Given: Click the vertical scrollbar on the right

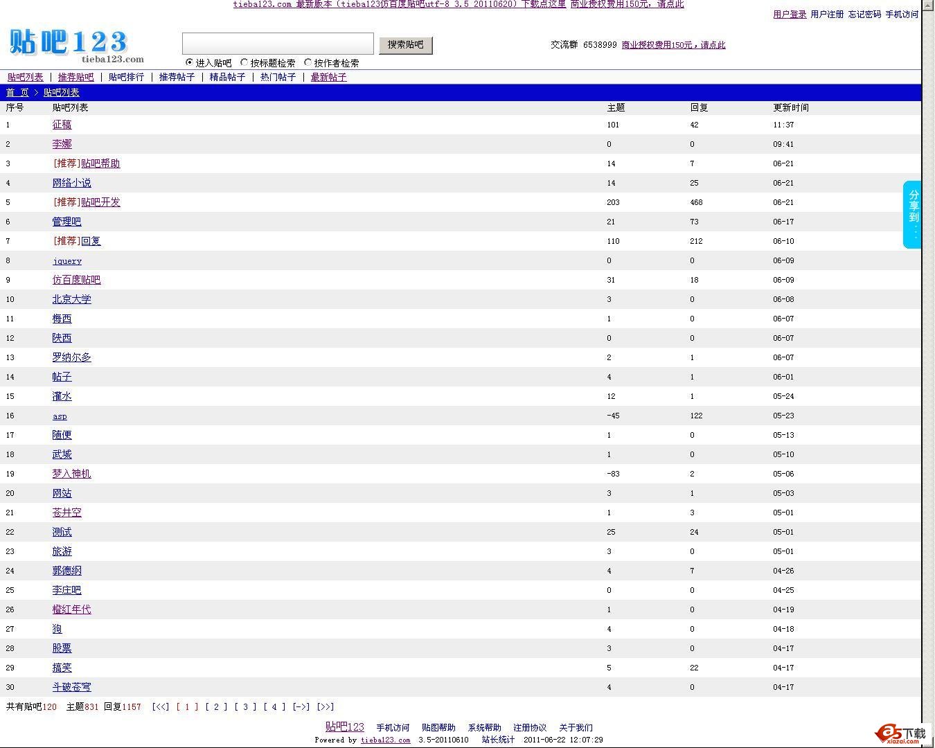Looking at the screenshot, I should 927,346.
